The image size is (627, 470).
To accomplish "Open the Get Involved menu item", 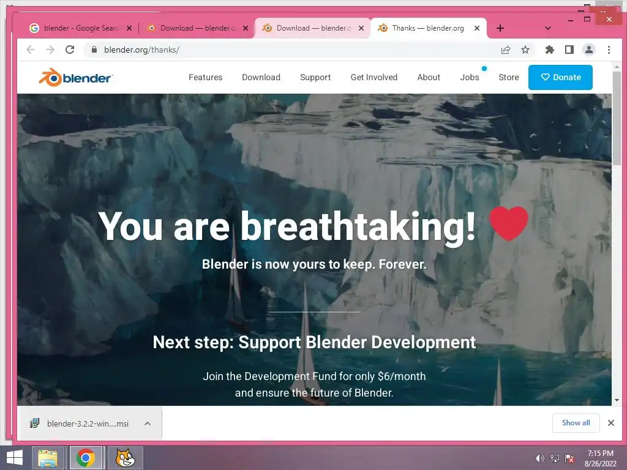I will [x=374, y=77].
